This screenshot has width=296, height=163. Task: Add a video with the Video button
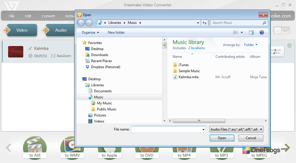[x=22, y=30]
